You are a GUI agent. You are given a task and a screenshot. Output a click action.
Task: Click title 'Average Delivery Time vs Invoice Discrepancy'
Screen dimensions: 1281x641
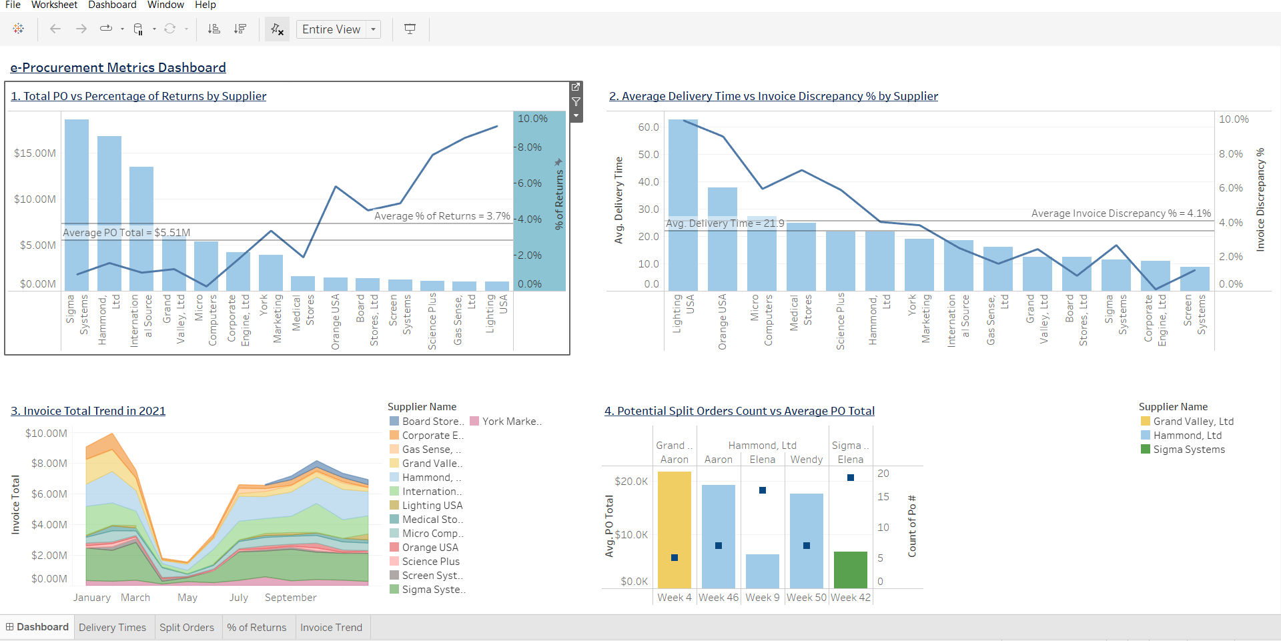(x=773, y=96)
